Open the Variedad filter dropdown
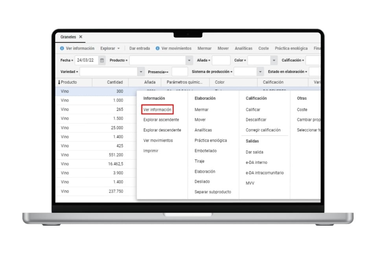 coord(141,71)
